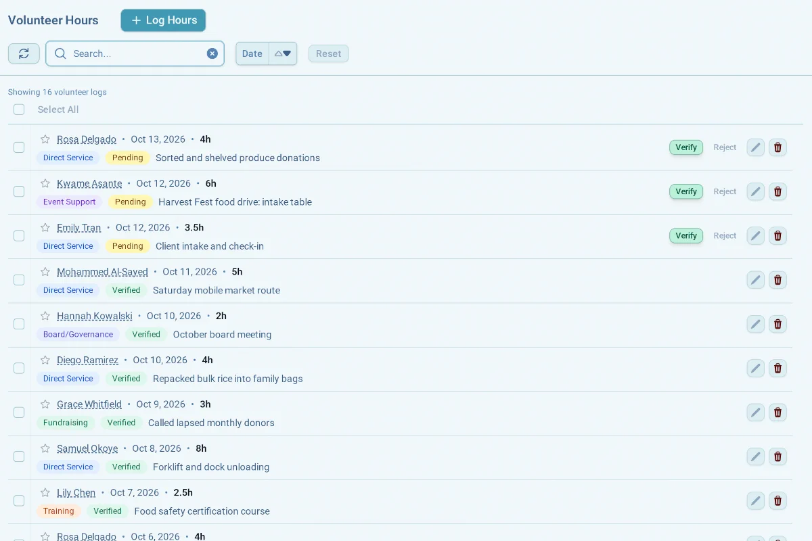Check the Select All checkbox
Image resolution: width=812 pixels, height=541 pixels.
click(x=19, y=110)
